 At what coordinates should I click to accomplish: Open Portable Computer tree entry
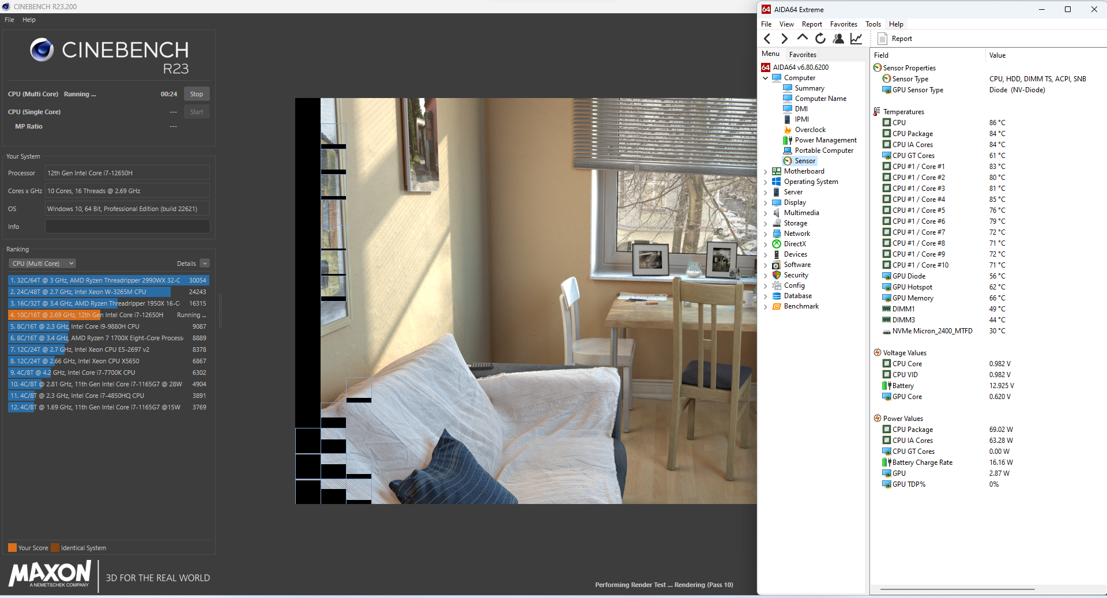coord(824,151)
